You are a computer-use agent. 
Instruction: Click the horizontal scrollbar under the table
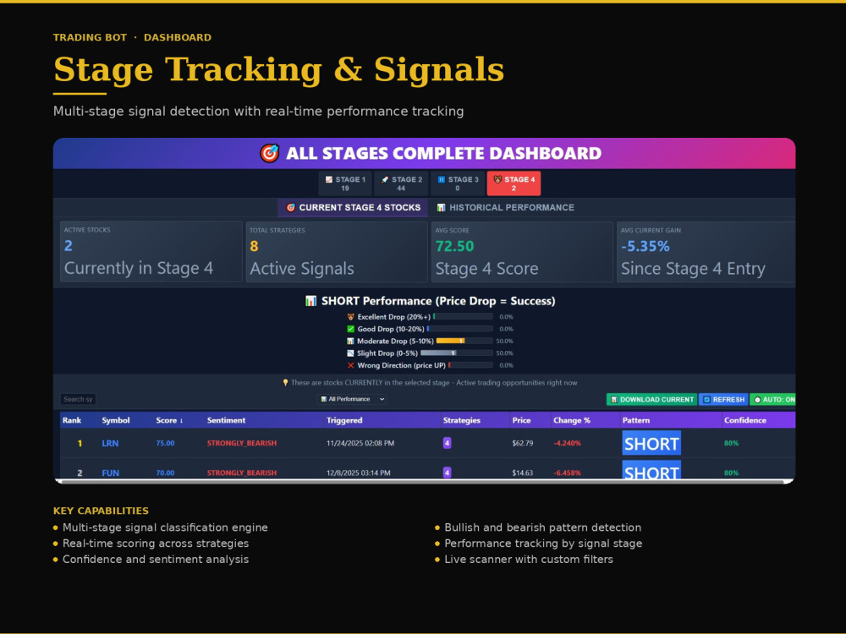pos(424,482)
